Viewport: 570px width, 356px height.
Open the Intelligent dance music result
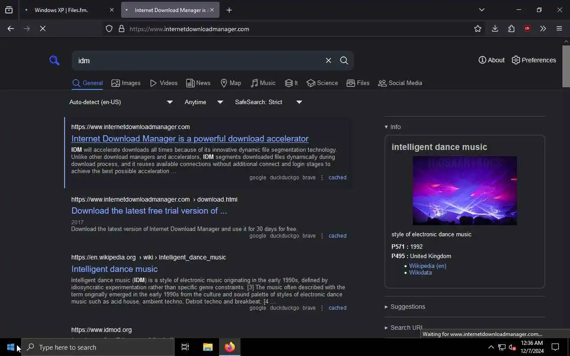(114, 269)
